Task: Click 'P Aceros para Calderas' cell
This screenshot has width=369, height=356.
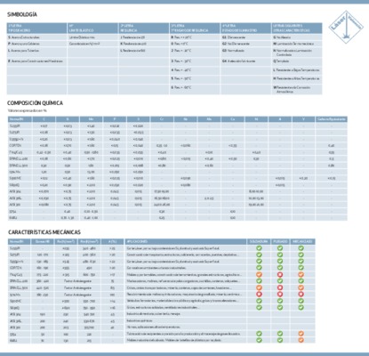Action: [x=37, y=44]
